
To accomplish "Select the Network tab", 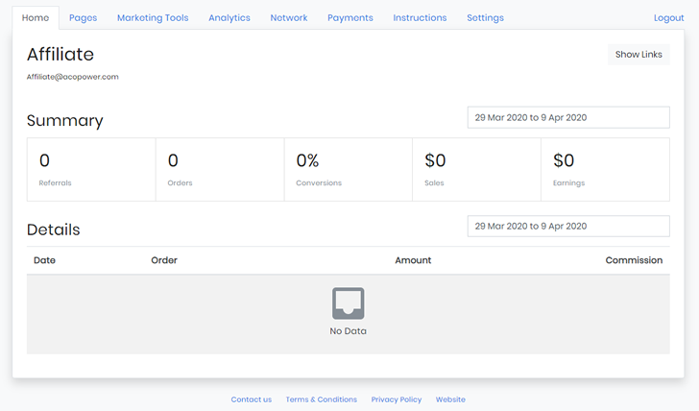I will pos(289,18).
